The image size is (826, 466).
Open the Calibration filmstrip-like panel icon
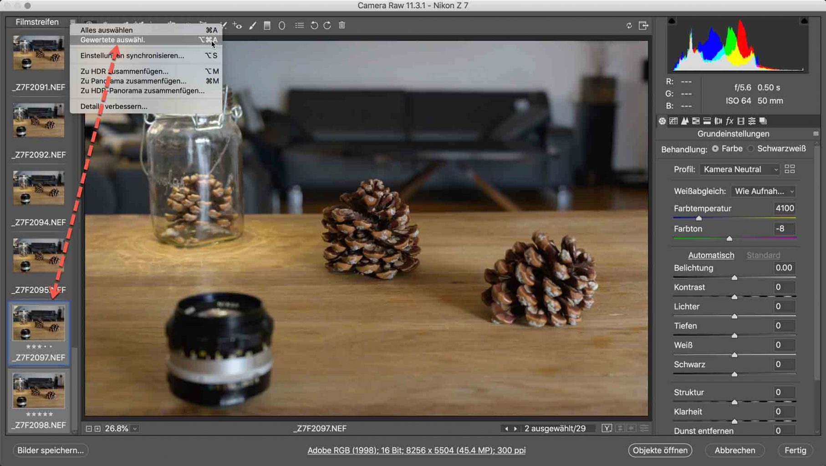[x=741, y=121]
